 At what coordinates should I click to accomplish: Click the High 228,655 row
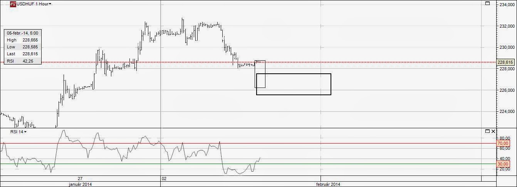[x=22, y=40]
